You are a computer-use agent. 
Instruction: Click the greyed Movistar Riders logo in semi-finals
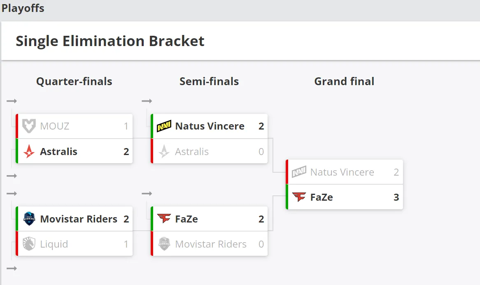pyautogui.click(x=164, y=244)
